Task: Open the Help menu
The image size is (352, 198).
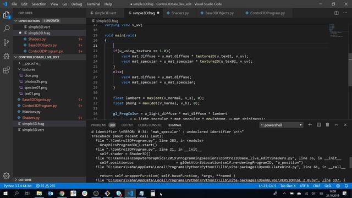Action: [x=108, y=4]
